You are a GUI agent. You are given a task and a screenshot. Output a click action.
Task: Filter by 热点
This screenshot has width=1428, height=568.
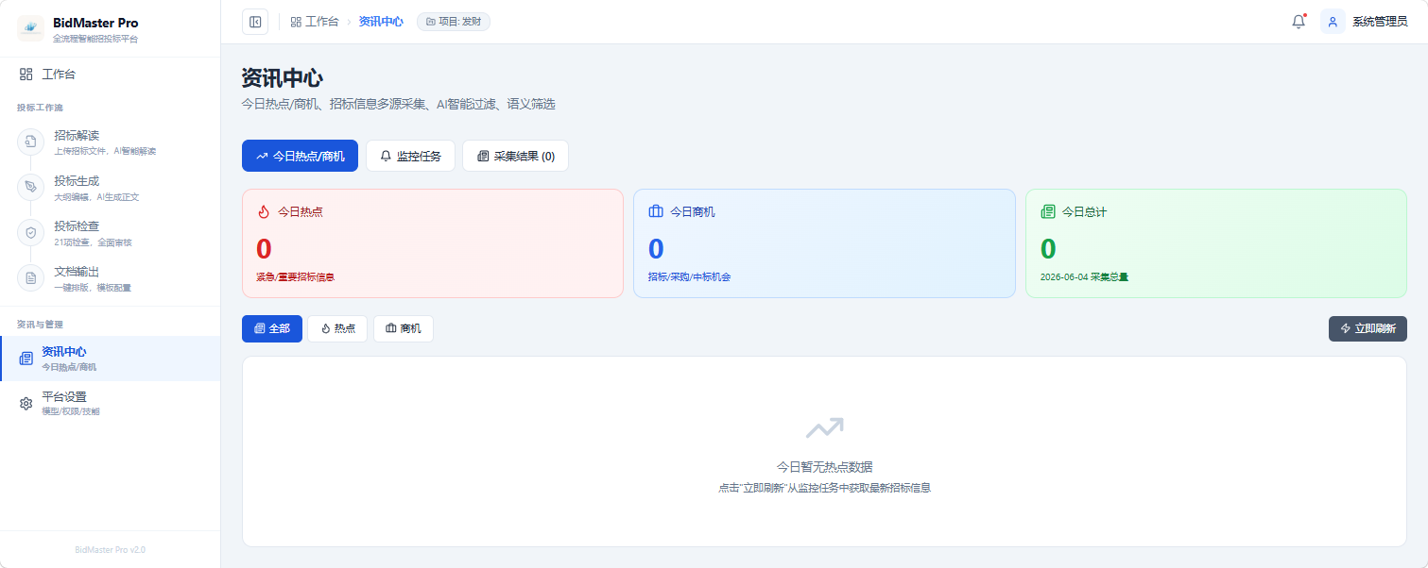(337, 328)
